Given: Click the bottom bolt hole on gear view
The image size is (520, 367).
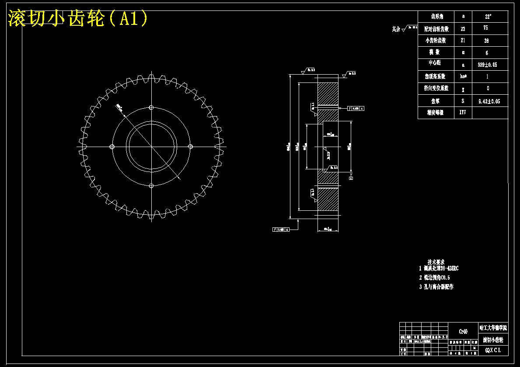Looking at the screenshot, I should [x=151, y=185].
